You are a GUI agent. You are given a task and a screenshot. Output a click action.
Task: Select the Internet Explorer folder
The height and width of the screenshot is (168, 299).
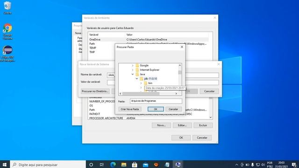[149, 70]
